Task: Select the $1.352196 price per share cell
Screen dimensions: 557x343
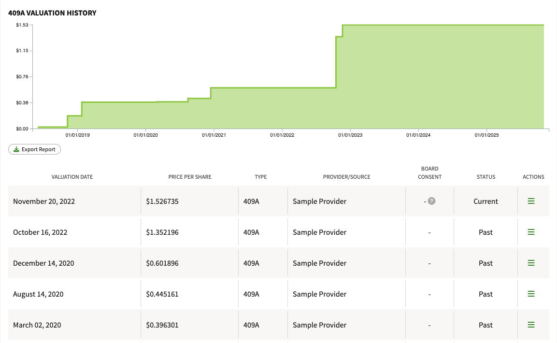Action: pos(162,232)
